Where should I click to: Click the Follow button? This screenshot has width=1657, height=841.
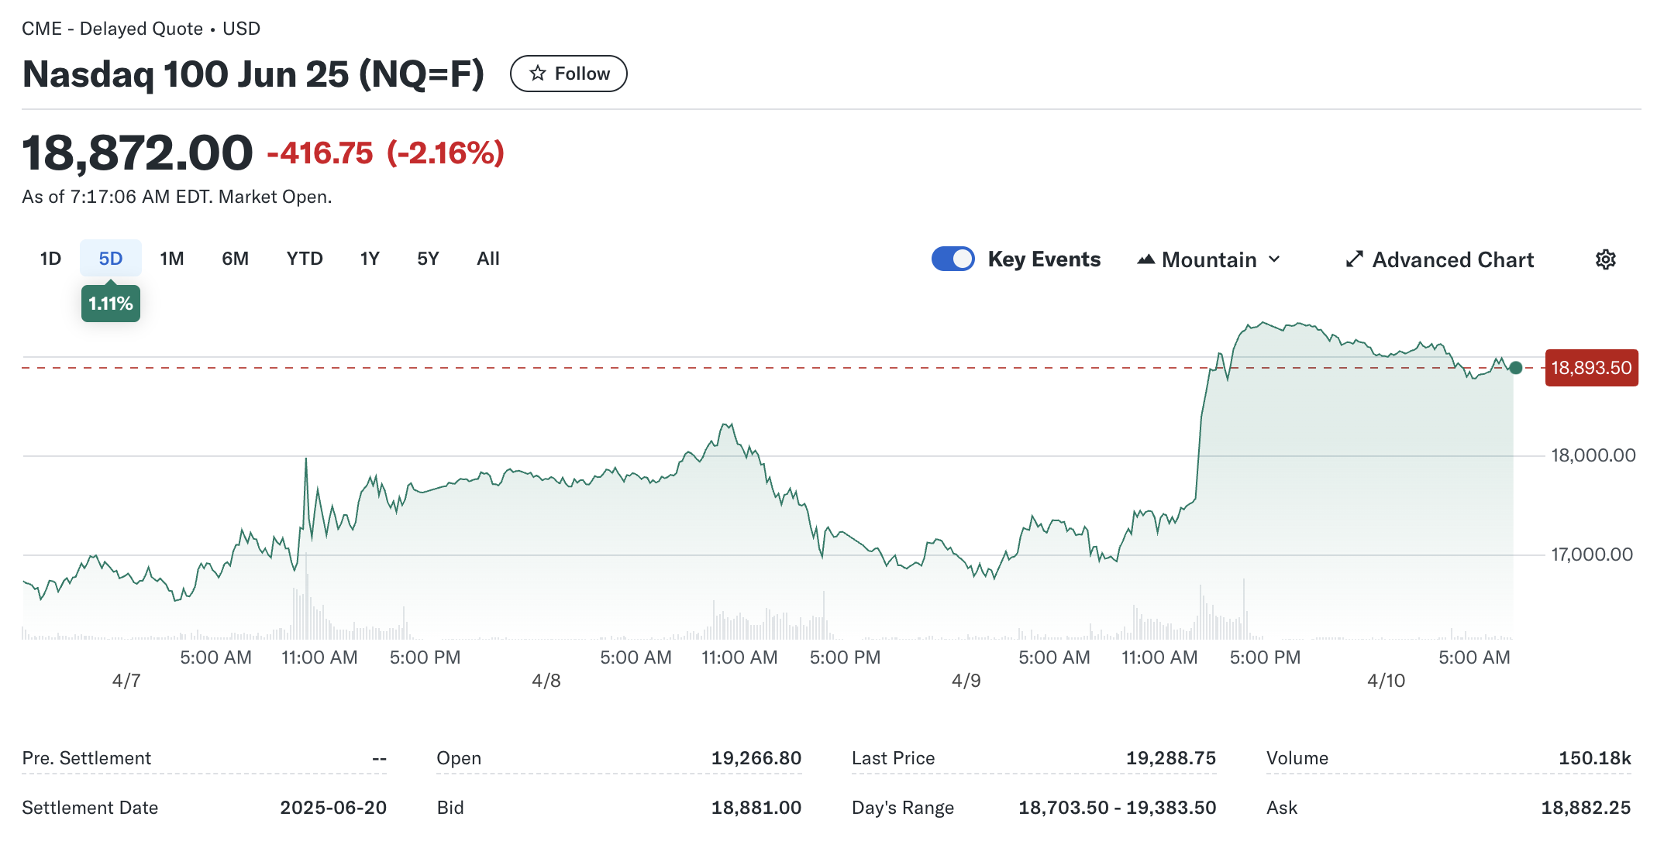(x=568, y=74)
